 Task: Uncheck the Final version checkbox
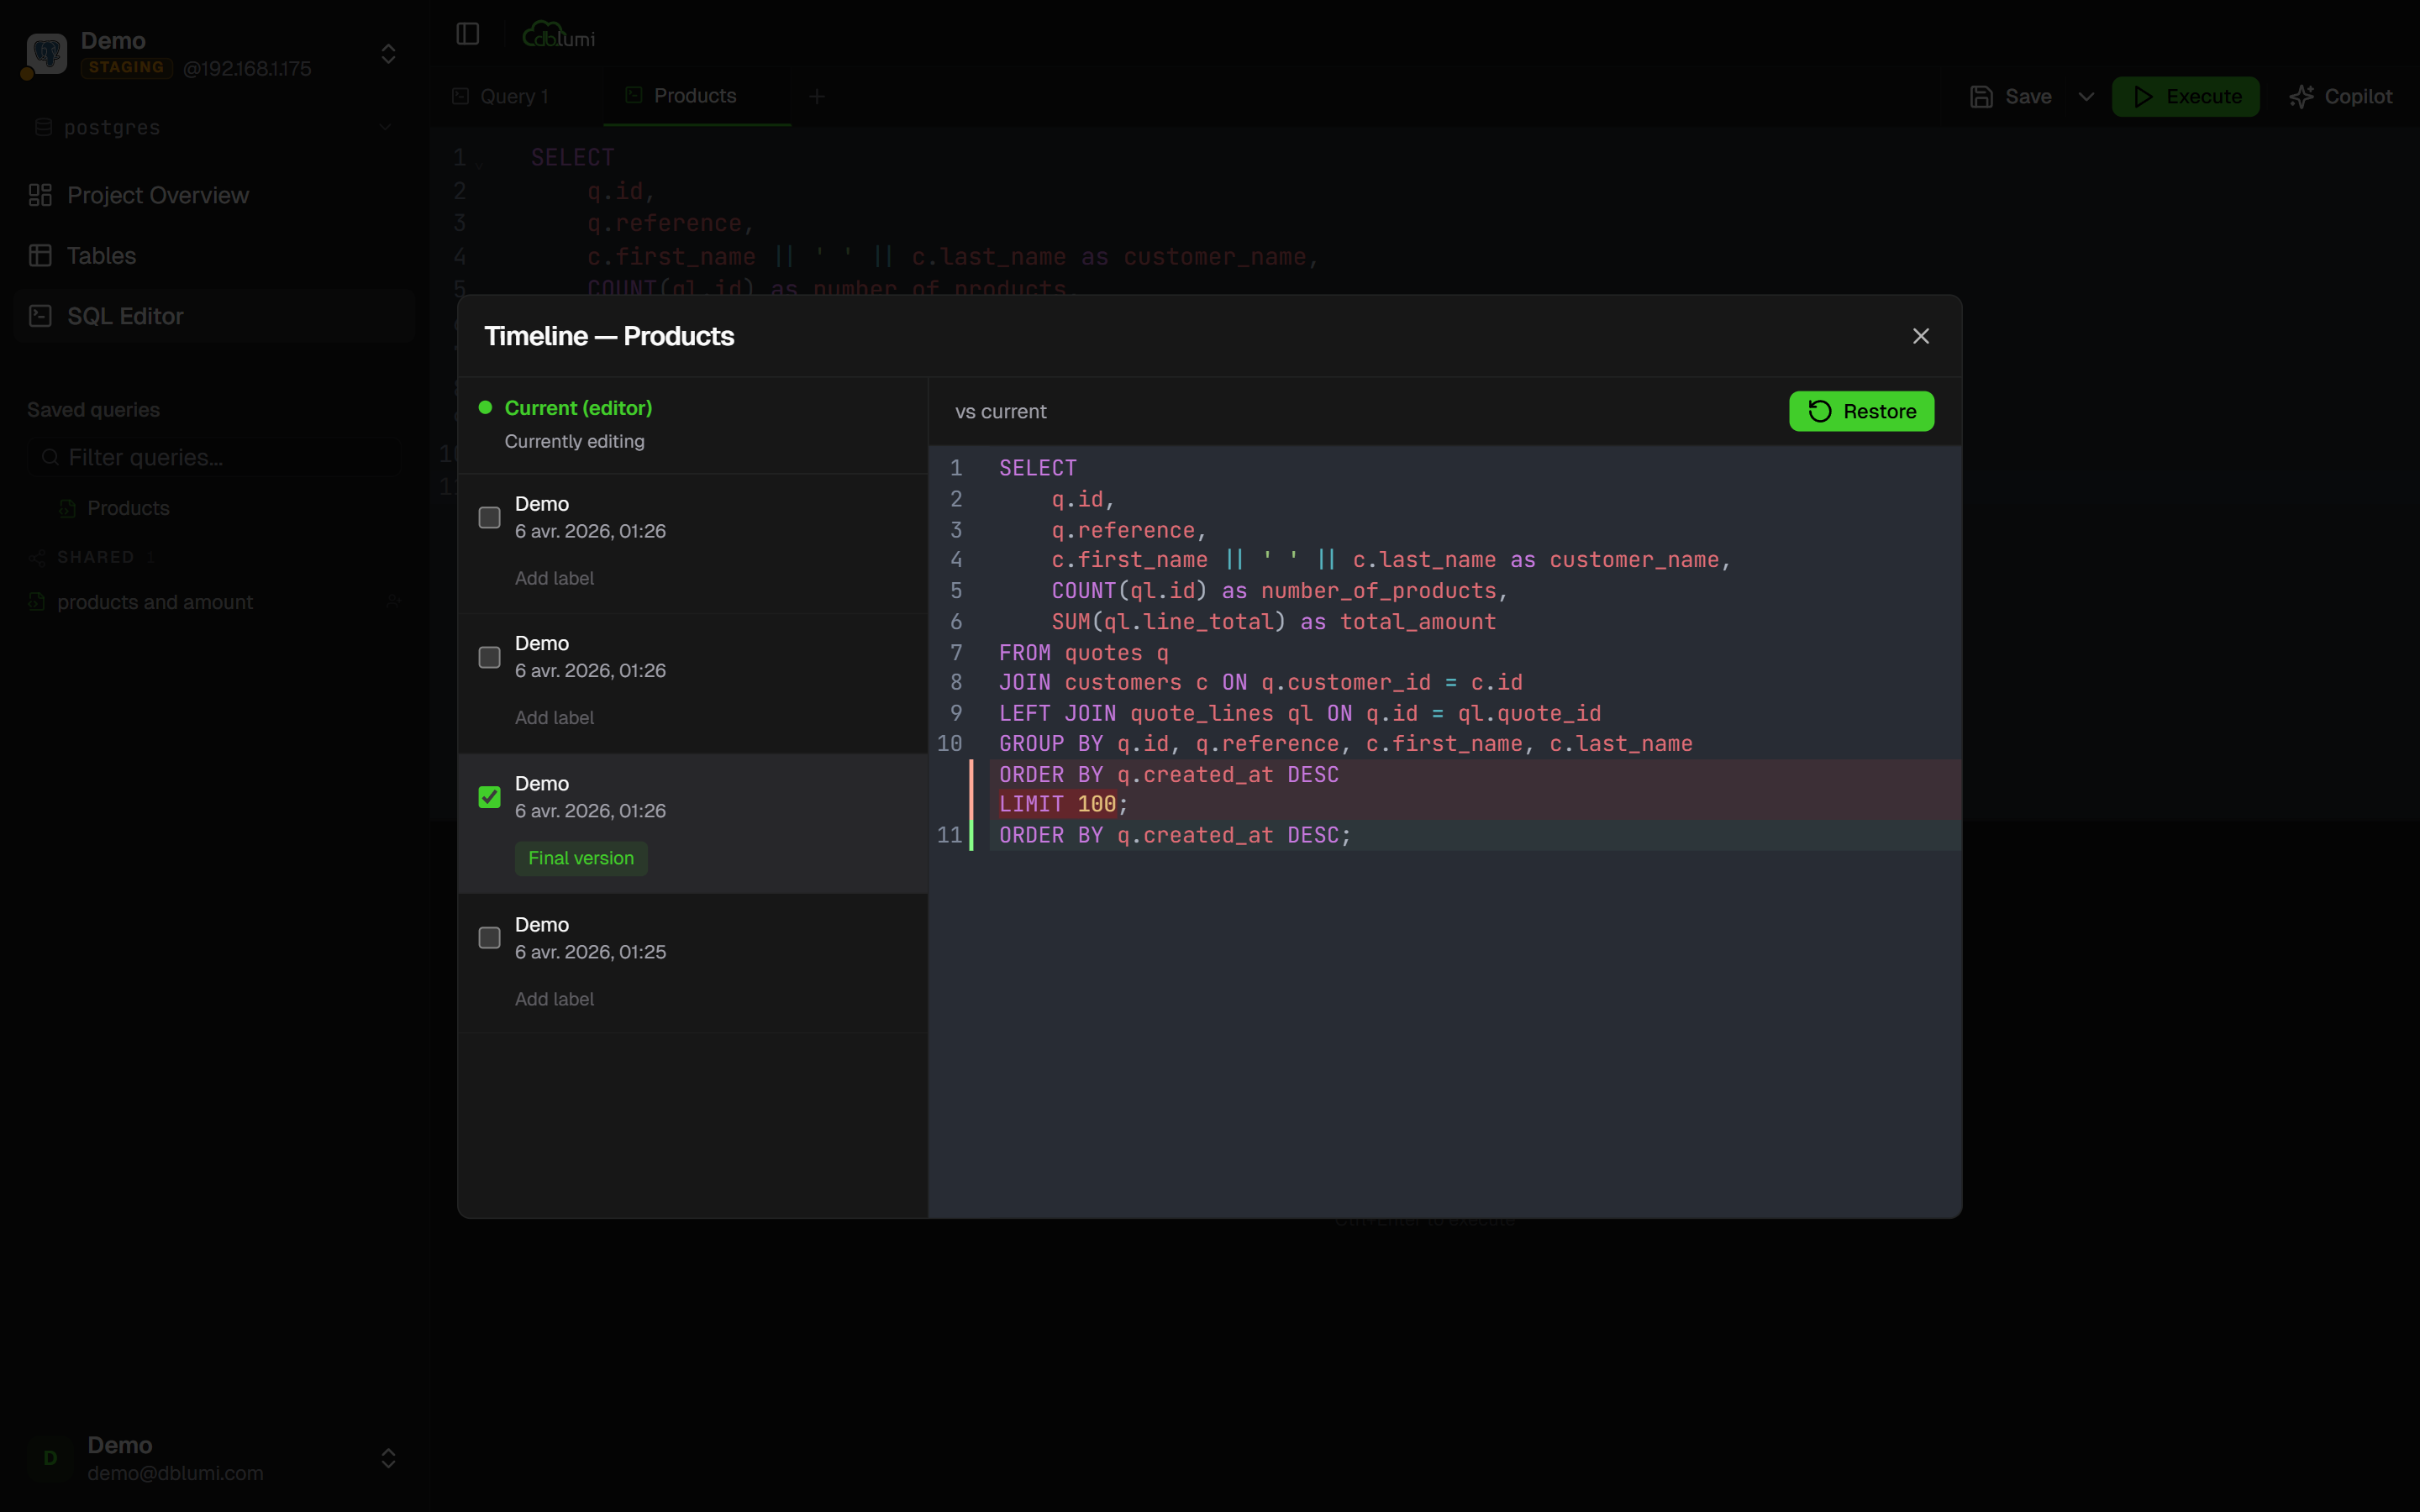click(x=489, y=797)
